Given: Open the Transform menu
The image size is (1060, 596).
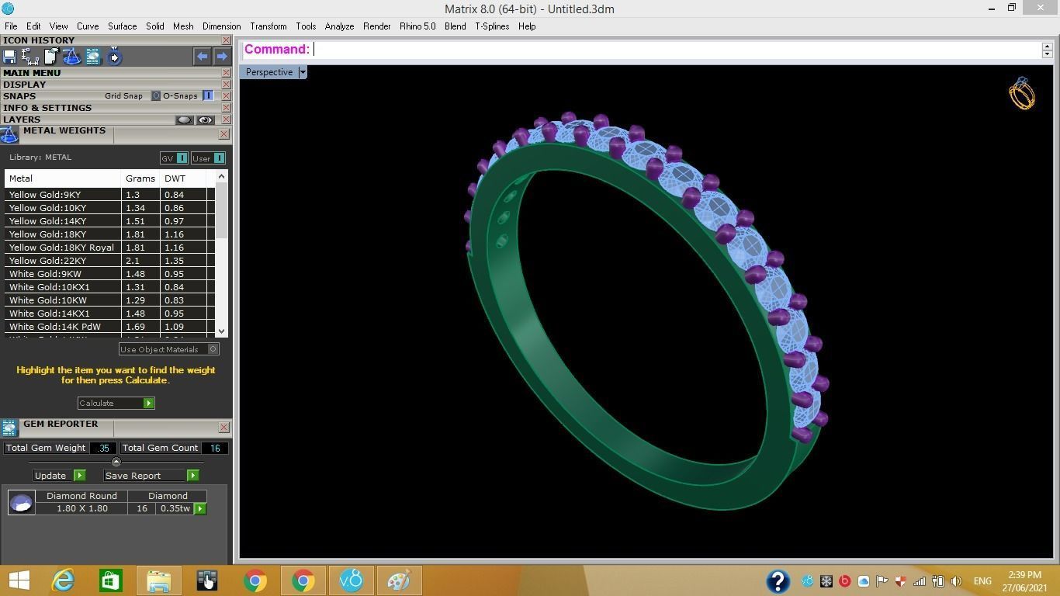Looking at the screenshot, I should click(268, 26).
